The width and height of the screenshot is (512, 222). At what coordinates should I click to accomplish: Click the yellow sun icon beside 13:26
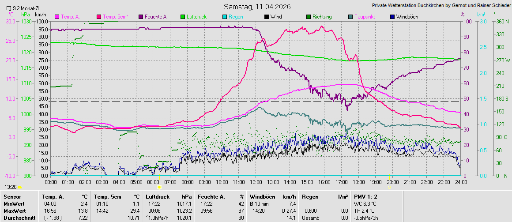(x=19, y=187)
